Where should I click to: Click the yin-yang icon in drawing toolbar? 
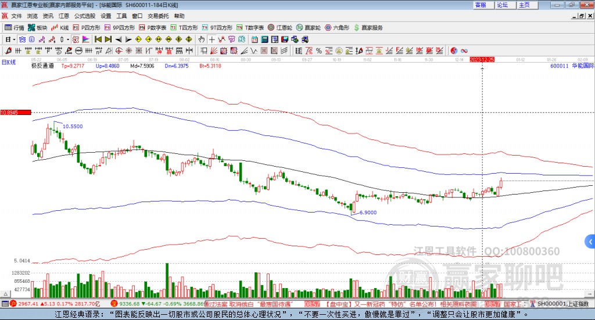tap(454, 51)
